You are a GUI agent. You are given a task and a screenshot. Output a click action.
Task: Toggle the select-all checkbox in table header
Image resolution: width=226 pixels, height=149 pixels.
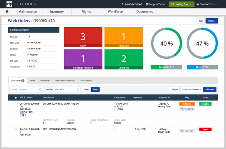(x=15, y=97)
